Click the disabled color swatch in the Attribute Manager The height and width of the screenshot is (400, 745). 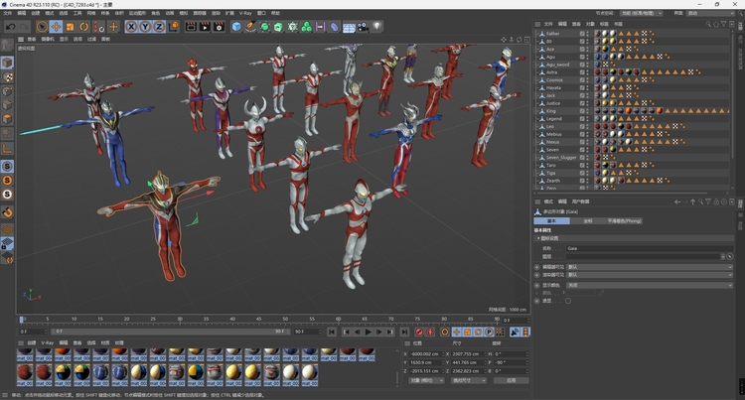pyautogui.click(x=581, y=293)
